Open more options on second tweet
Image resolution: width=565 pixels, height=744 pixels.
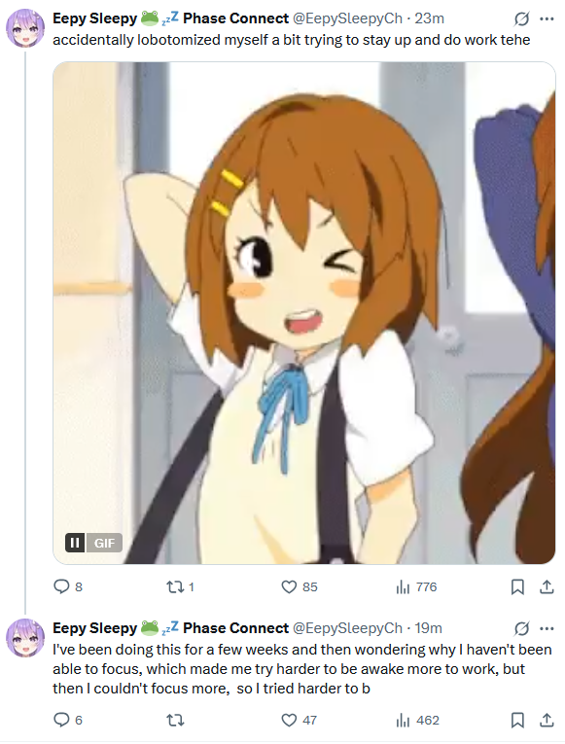coord(547,628)
